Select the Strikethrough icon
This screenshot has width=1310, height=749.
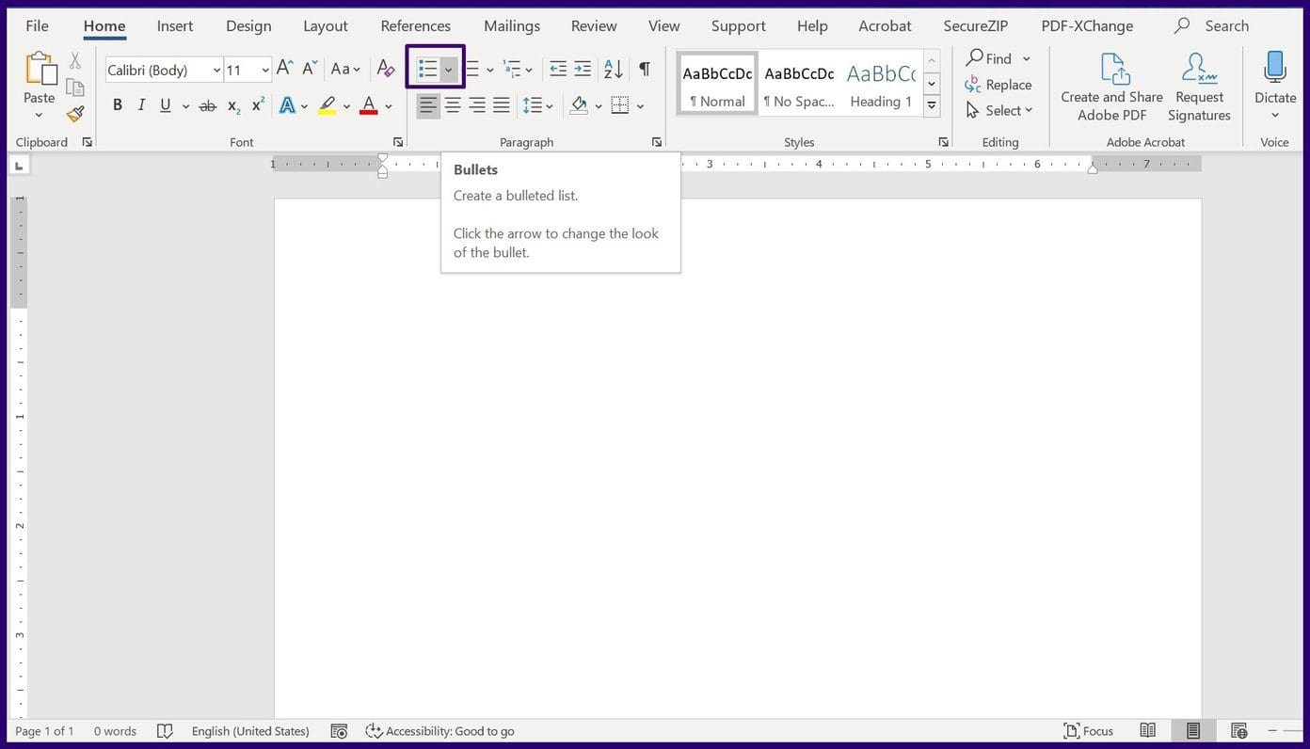(x=208, y=104)
